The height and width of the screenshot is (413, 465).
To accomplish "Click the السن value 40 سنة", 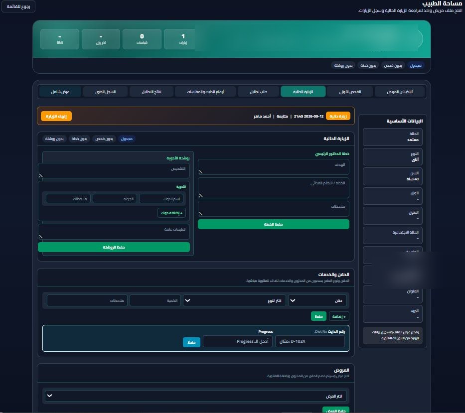I will (x=413, y=179).
